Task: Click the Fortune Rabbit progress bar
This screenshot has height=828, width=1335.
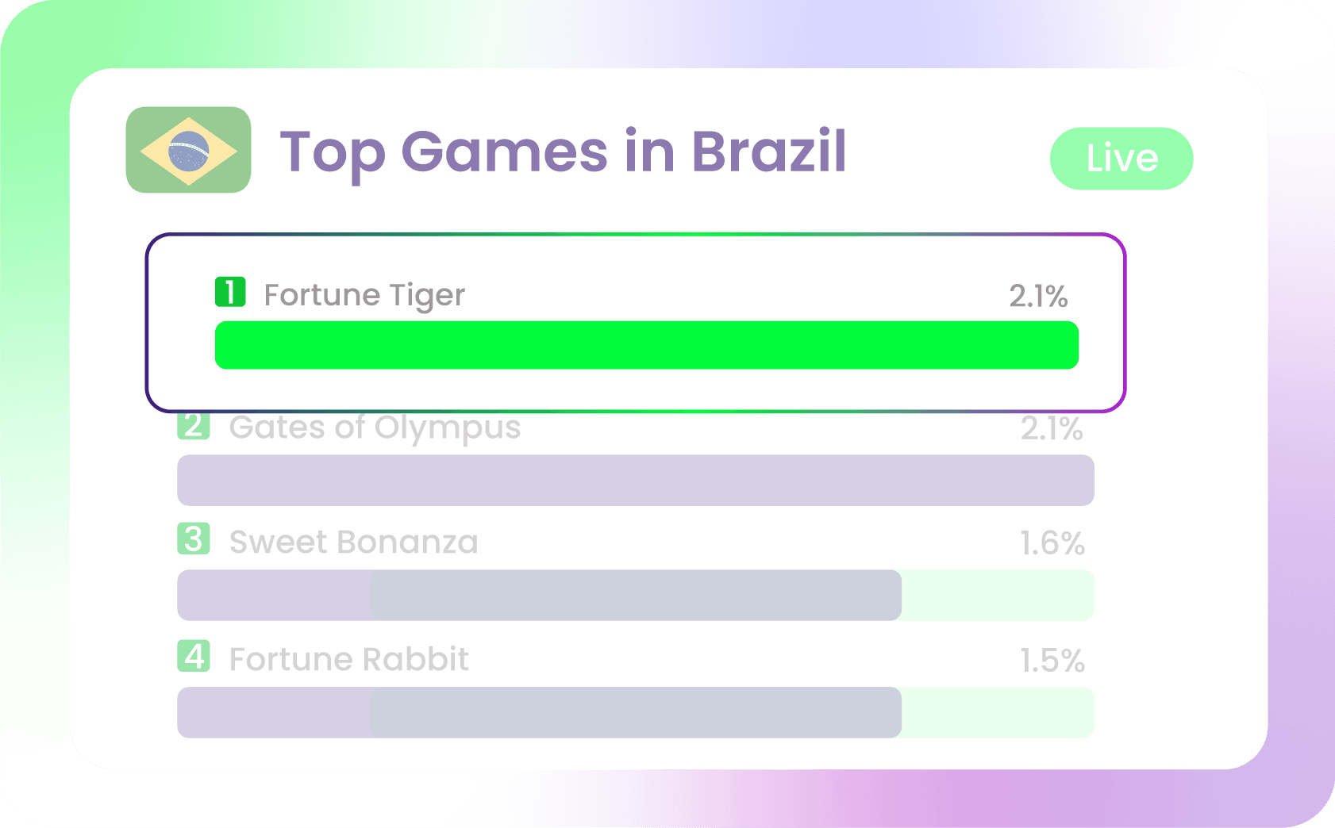Action: point(540,712)
